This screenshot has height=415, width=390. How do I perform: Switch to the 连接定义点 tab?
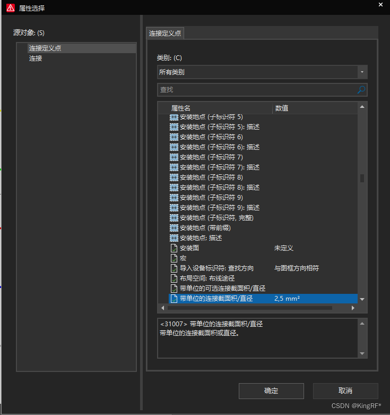(x=165, y=33)
